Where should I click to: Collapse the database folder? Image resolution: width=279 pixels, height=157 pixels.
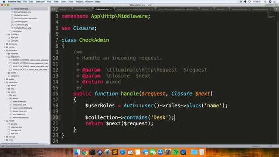[5, 51]
